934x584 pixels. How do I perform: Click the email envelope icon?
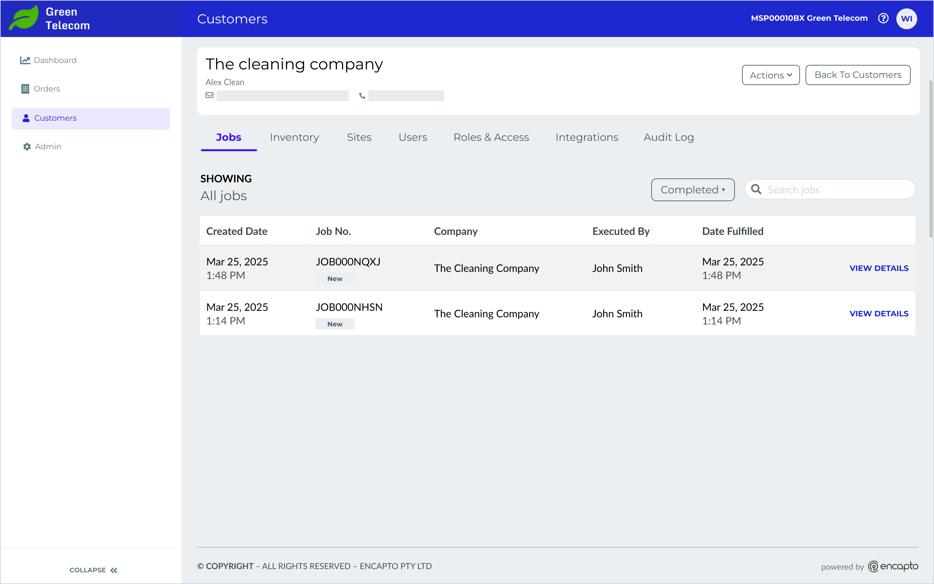pos(210,95)
